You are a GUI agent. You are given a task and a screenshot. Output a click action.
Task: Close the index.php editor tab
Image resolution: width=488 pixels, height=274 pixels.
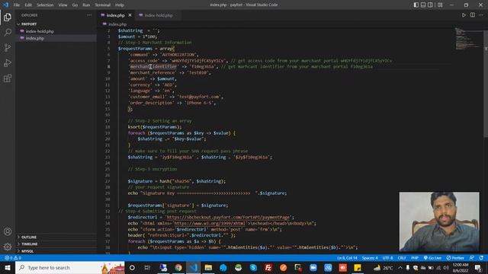pos(130,15)
